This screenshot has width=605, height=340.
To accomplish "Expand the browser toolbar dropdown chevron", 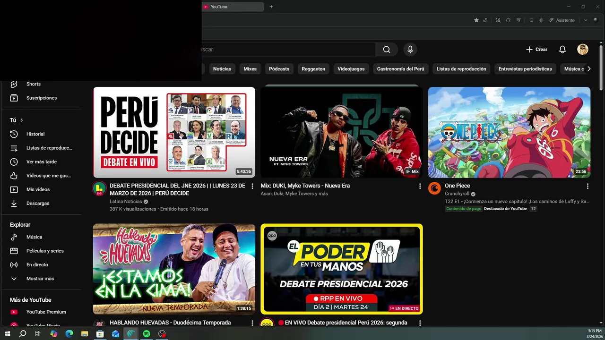I will 586,20.
